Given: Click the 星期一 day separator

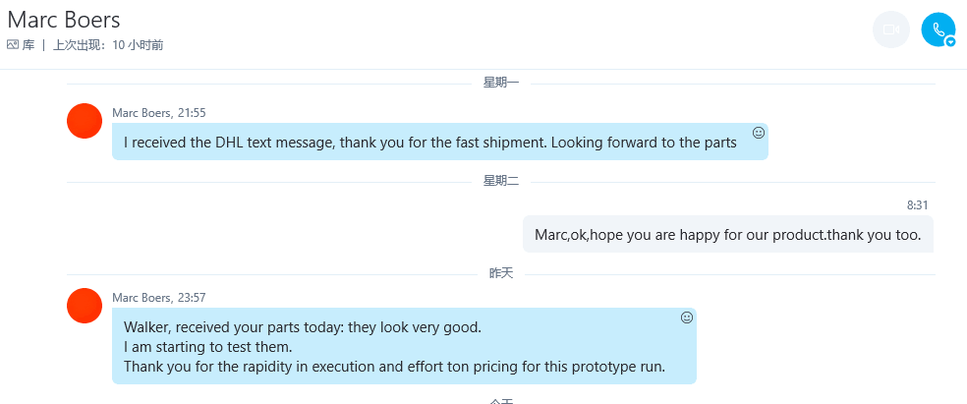Looking at the screenshot, I should pyautogui.click(x=501, y=83).
